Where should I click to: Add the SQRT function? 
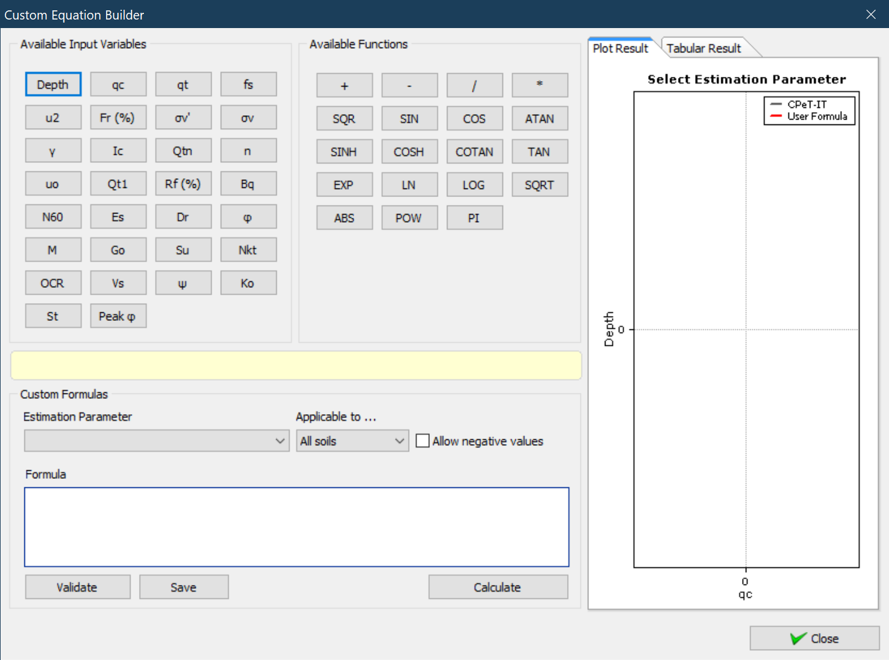click(540, 185)
